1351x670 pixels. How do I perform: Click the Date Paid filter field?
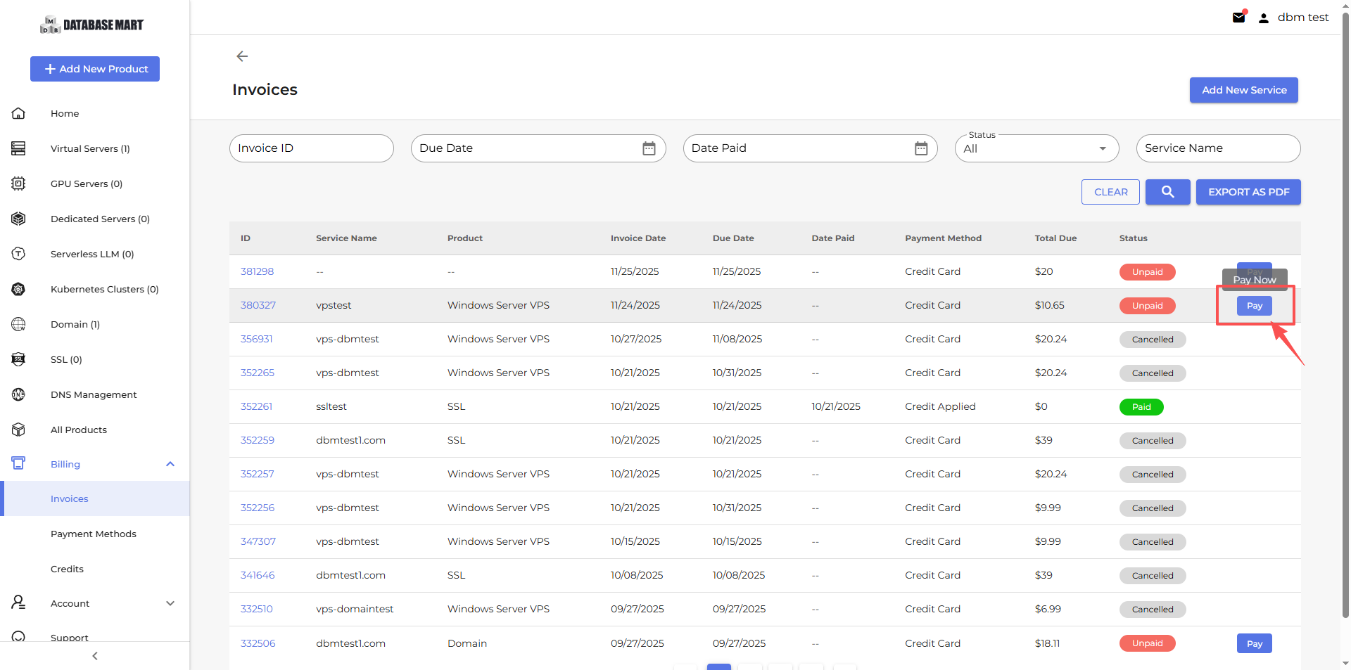click(x=810, y=148)
